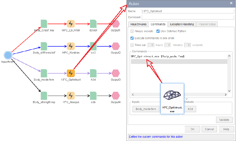Open the HPC_Abaqus action node
This screenshot has width=236, height=141.
point(71,96)
